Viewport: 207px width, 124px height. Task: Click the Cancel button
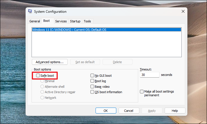tap(129, 111)
